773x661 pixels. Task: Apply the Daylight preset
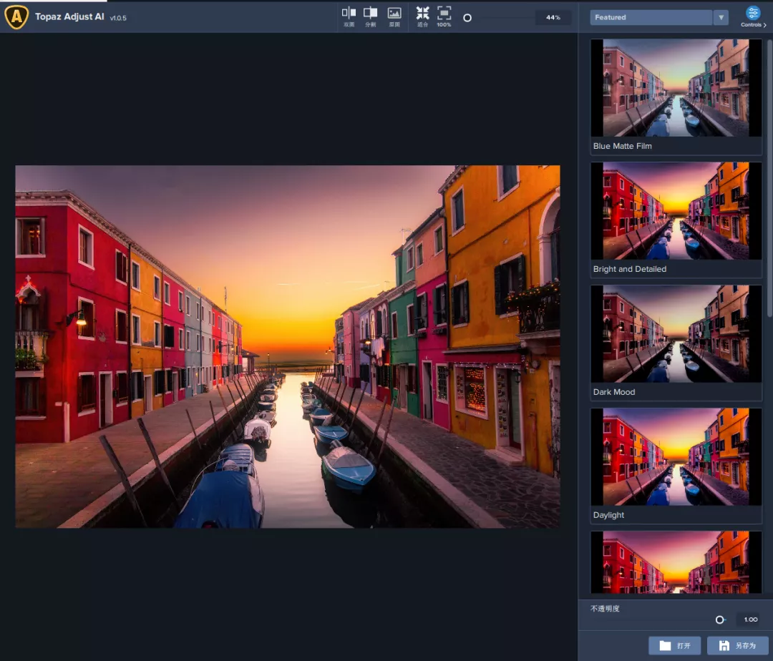[x=676, y=457]
